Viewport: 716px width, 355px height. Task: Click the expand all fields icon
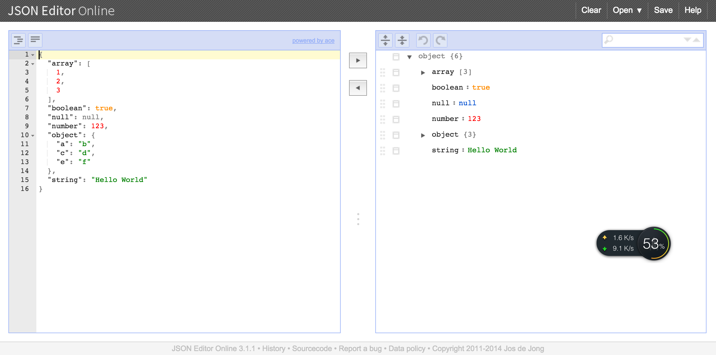(385, 40)
